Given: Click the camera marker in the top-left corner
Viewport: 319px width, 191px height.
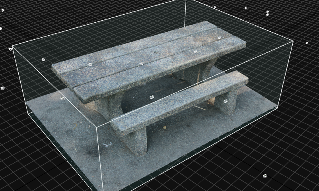Looking at the screenshot, I should coord(3,10).
